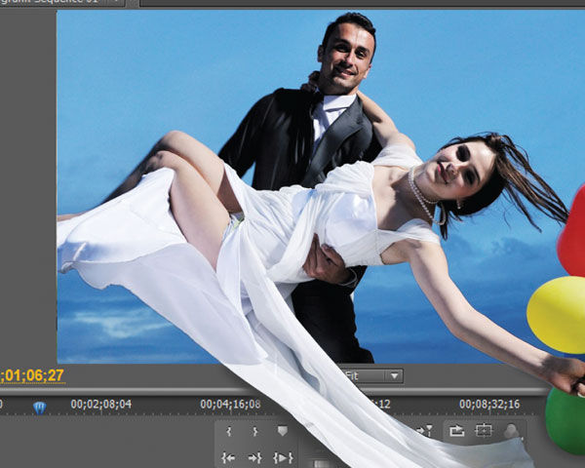Screen dimensions: 585x468
Task: Add an unnumbered marker with marker icon
Action: pos(283,431)
